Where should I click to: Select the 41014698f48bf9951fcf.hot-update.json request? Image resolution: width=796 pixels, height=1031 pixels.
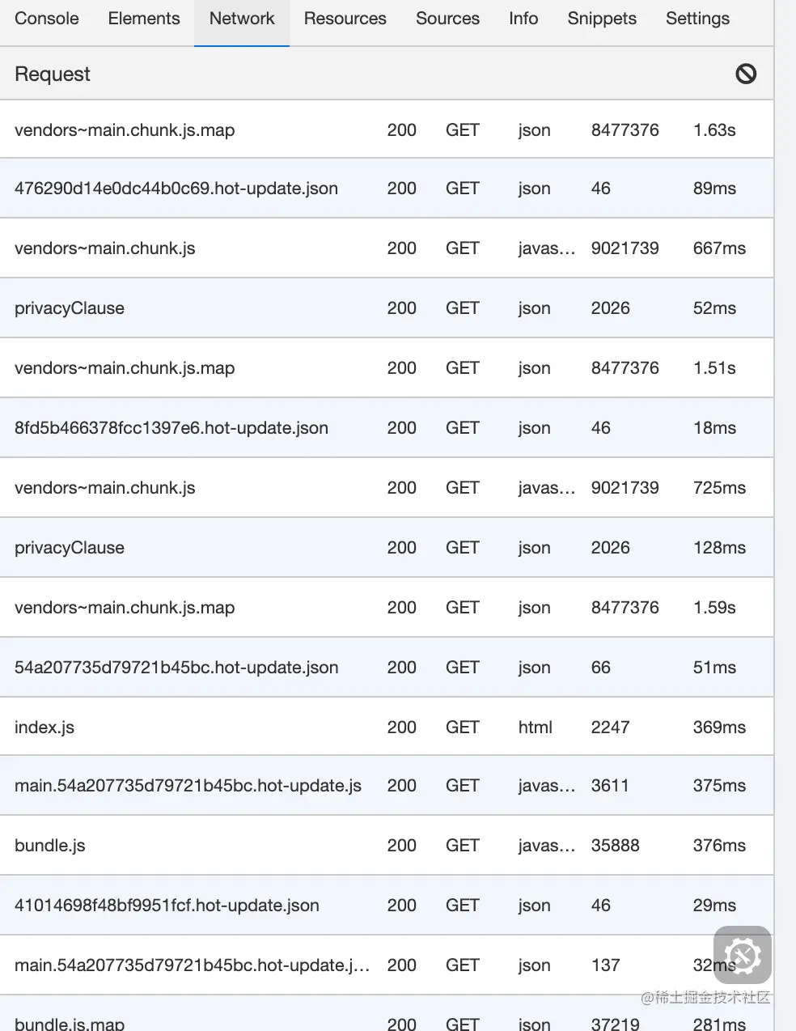[167, 906]
